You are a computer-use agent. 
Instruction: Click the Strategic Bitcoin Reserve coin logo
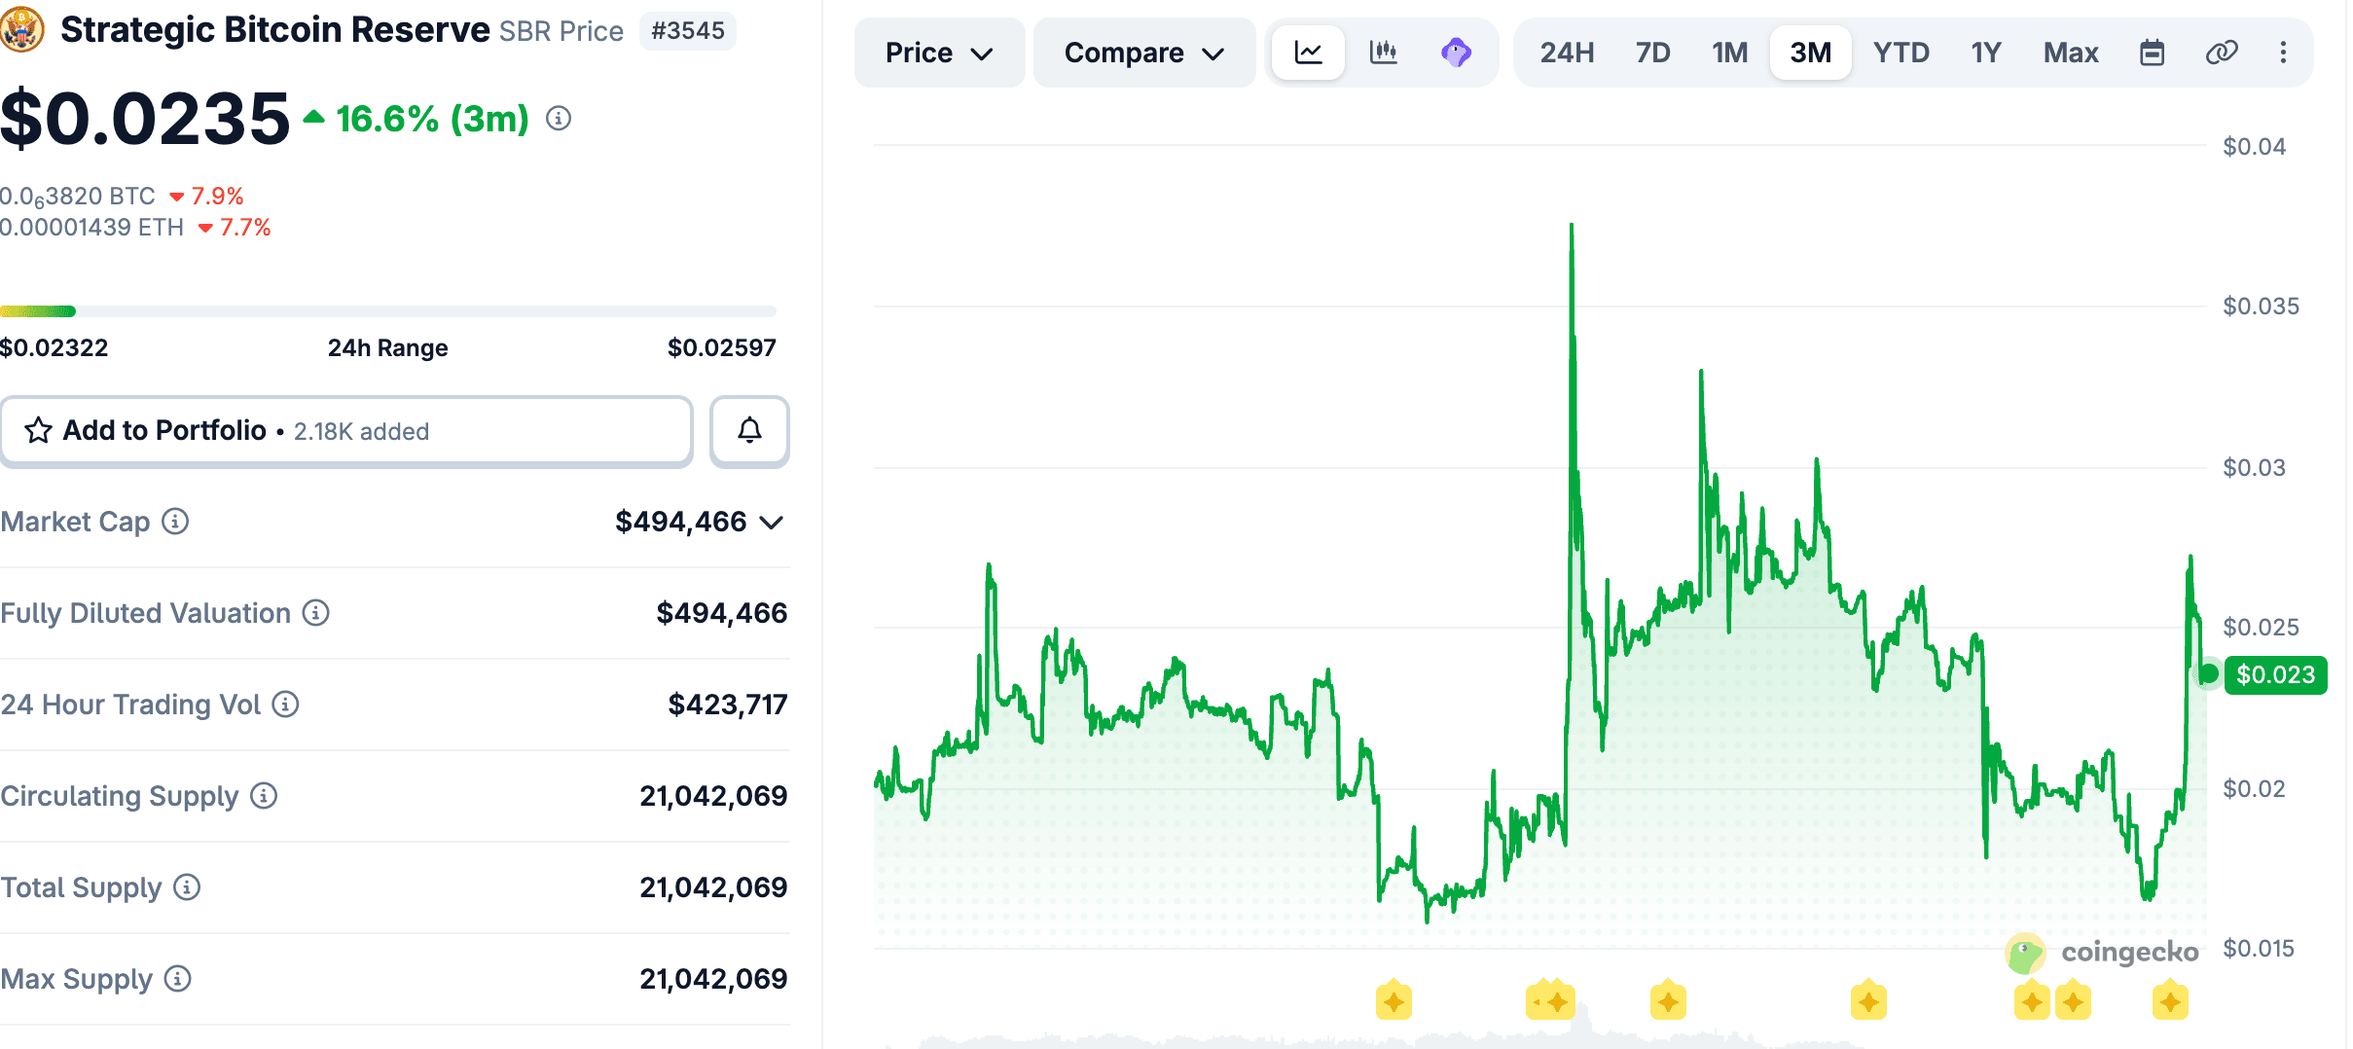[x=21, y=30]
